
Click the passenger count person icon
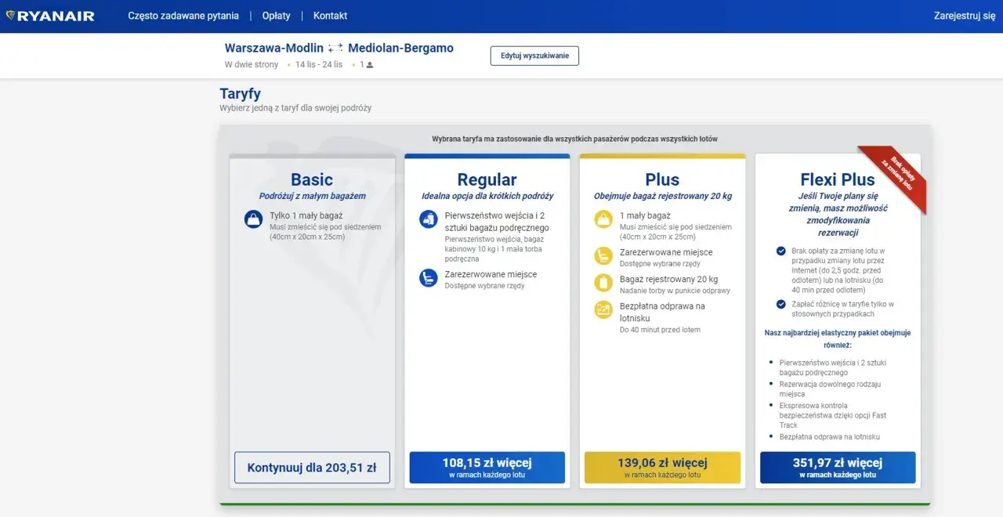(370, 65)
